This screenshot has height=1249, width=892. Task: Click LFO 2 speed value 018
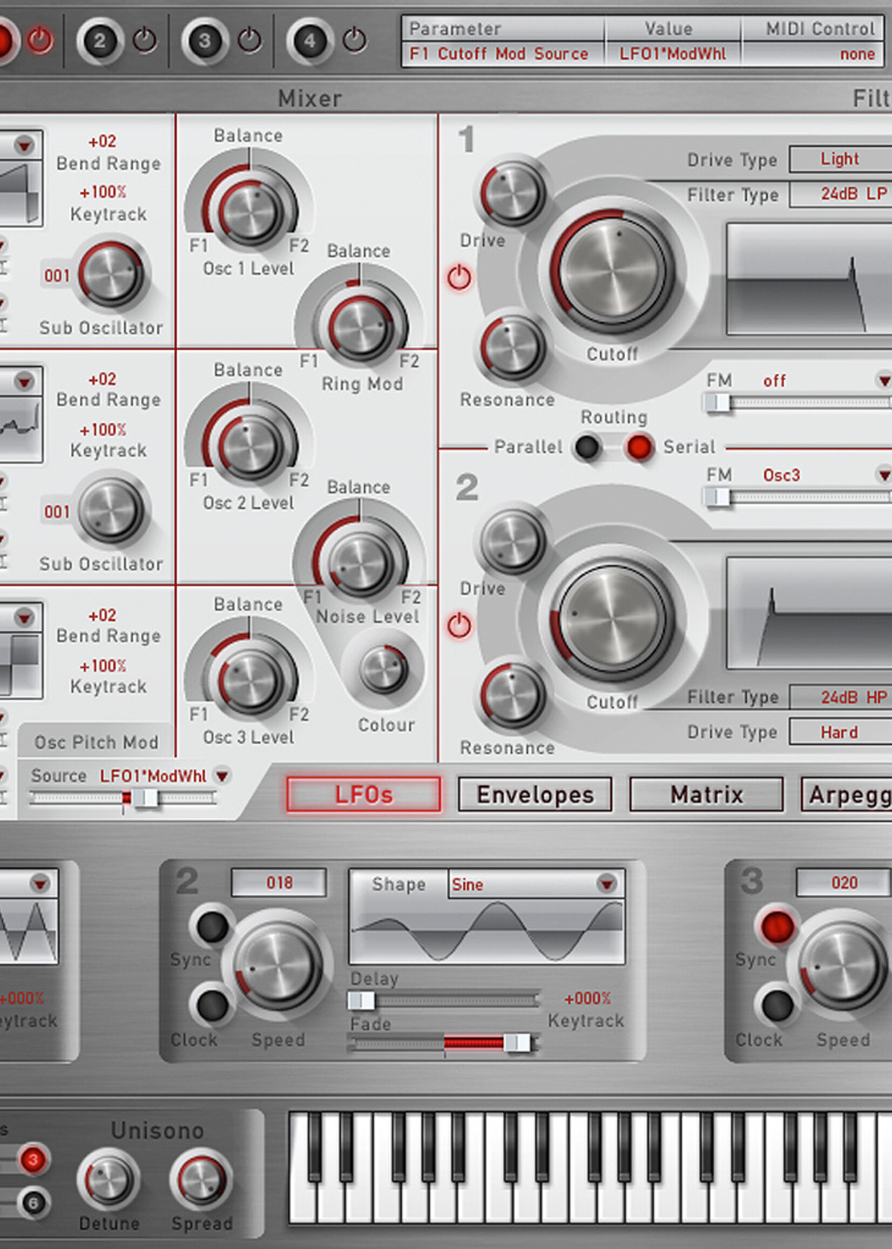[x=279, y=883]
